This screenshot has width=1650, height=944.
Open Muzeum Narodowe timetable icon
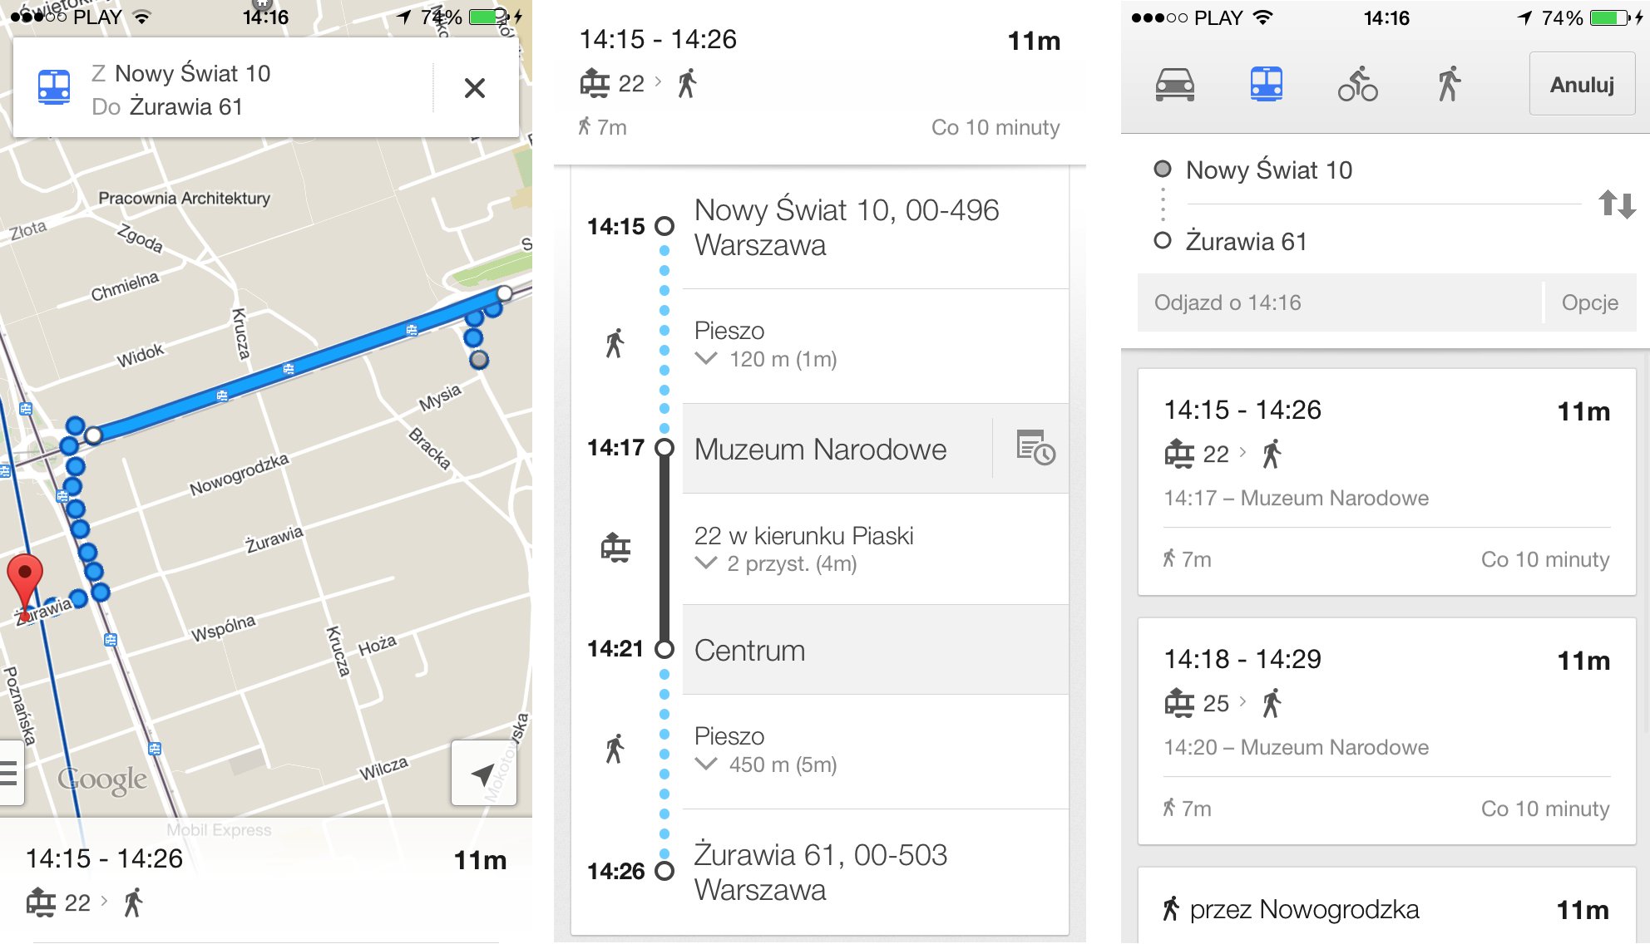point(1035,448)
